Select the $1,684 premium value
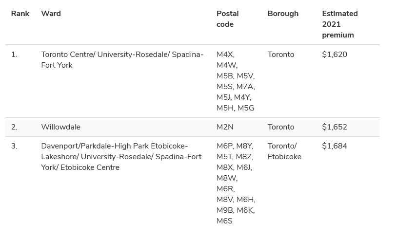The width and height of the screenshot is (396, 240). pyautogui.click(x=335, y=146)
